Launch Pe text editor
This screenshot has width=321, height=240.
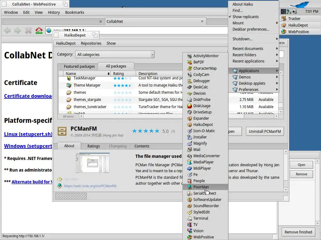coord(205,174)
